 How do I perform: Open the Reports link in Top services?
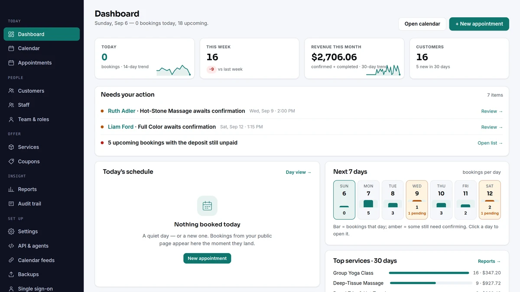pos(489,261)
